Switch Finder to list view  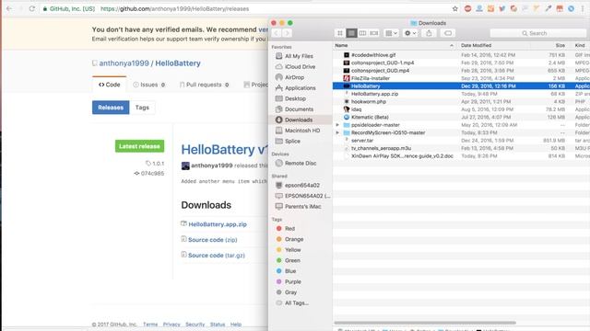click(x=351, y=33)
